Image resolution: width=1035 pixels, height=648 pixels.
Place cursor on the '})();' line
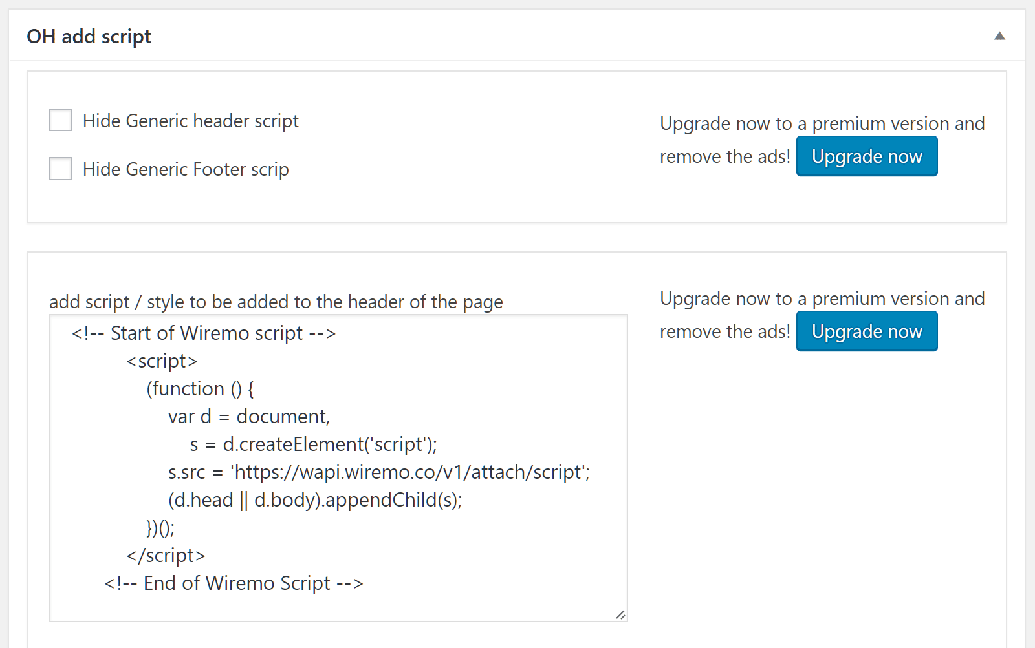[x=160, y=528]
